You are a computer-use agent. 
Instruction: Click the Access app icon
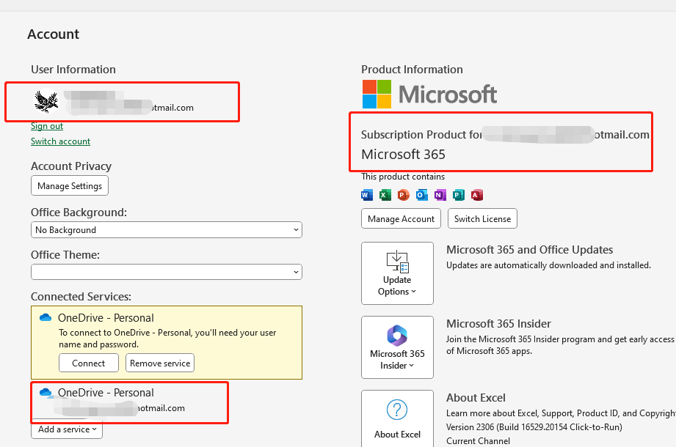[x=477, y=195]
